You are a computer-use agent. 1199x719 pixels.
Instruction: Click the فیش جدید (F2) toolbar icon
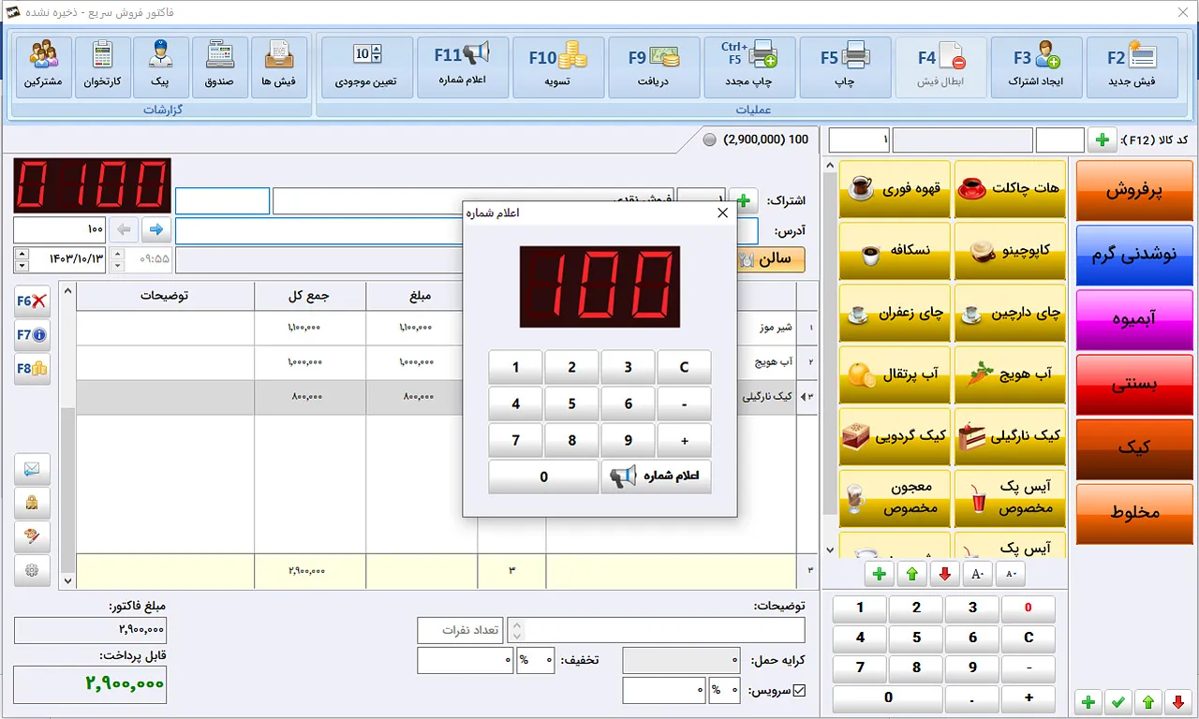tap(1132, 67)
